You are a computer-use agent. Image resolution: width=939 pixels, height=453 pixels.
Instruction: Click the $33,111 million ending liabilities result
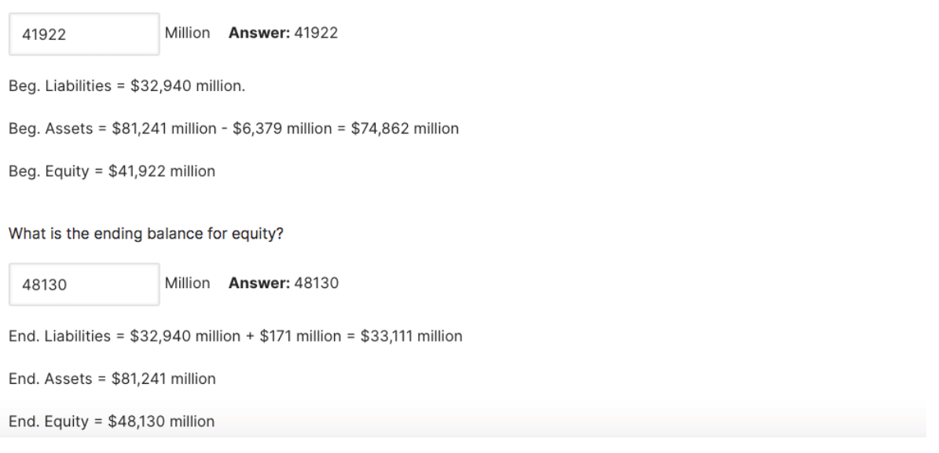click(411, 337)
